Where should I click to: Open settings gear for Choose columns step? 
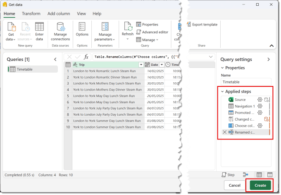260,126
